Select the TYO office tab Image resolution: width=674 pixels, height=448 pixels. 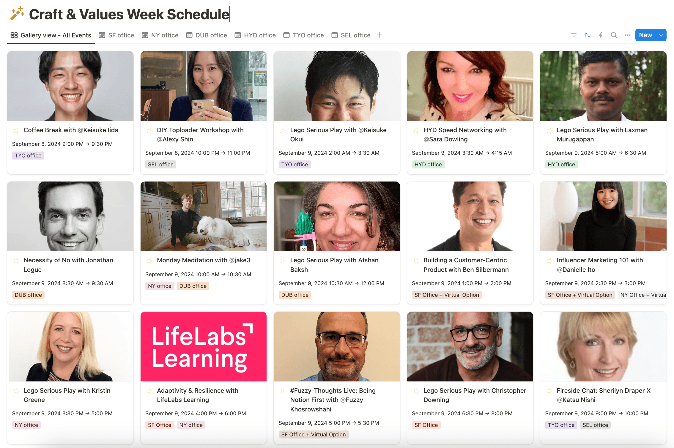[x=303, y=35]
